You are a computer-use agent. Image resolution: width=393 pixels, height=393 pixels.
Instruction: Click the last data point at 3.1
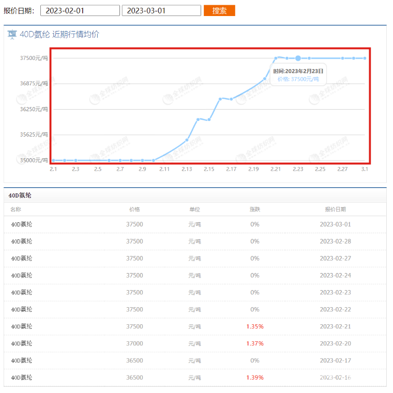365,58
